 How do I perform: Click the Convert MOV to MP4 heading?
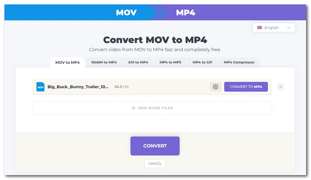tap(155, 40)
